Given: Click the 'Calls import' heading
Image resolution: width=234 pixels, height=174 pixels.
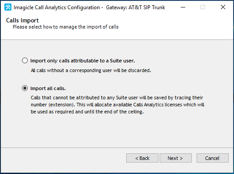Looking at the screenshot, I should 22,20.
